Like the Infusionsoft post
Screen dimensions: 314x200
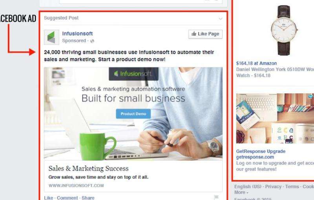48,198
